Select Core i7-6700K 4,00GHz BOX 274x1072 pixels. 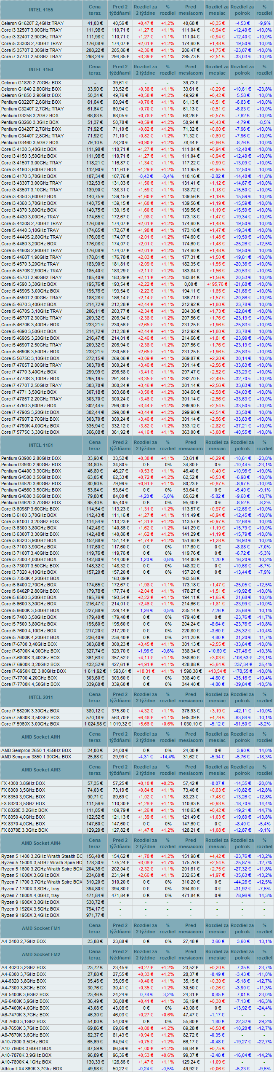[30, 651]
